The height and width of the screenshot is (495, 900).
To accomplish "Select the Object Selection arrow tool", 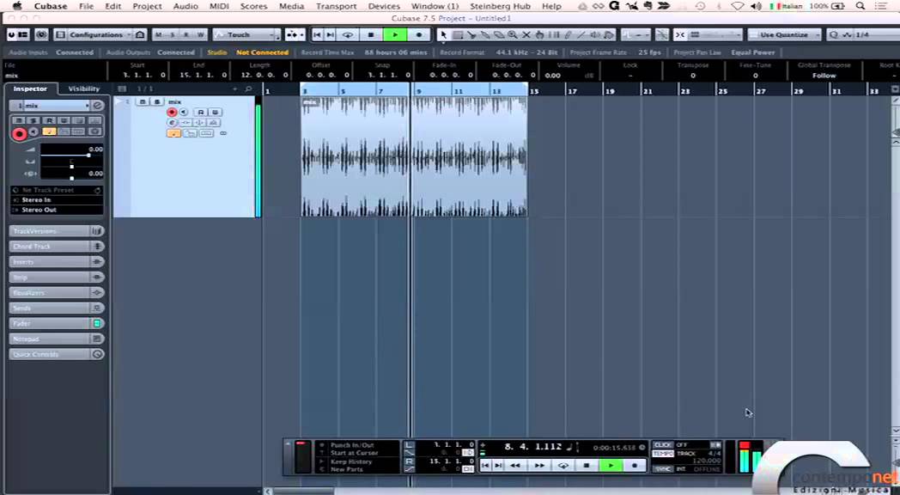I will point(443,35).
